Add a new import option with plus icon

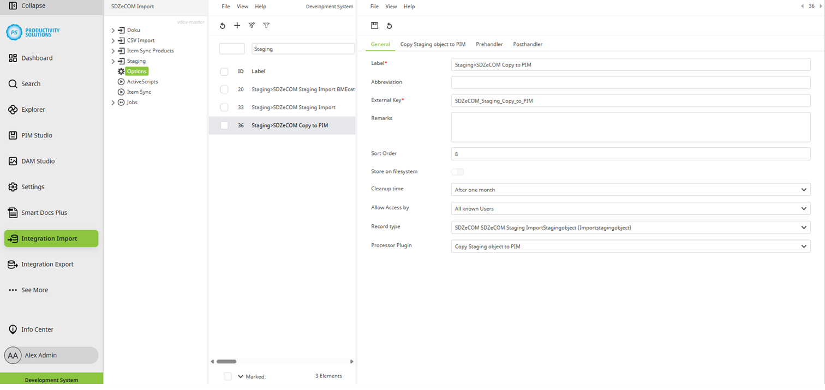pyautogui.click(x=237, y=25)
